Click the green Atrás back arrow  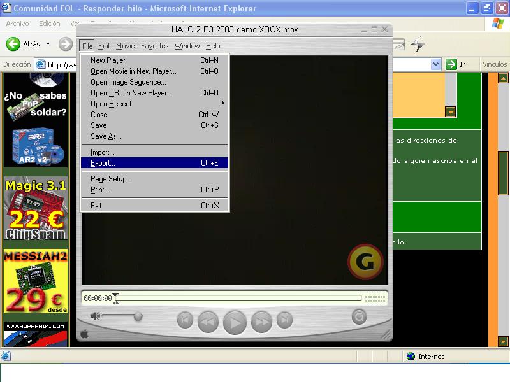pyautogui.click(x=13, y=44)
